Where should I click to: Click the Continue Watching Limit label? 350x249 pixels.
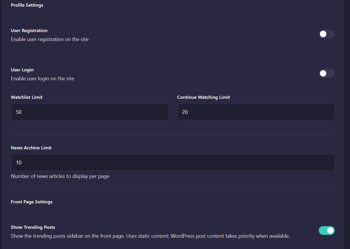(203, 97)
